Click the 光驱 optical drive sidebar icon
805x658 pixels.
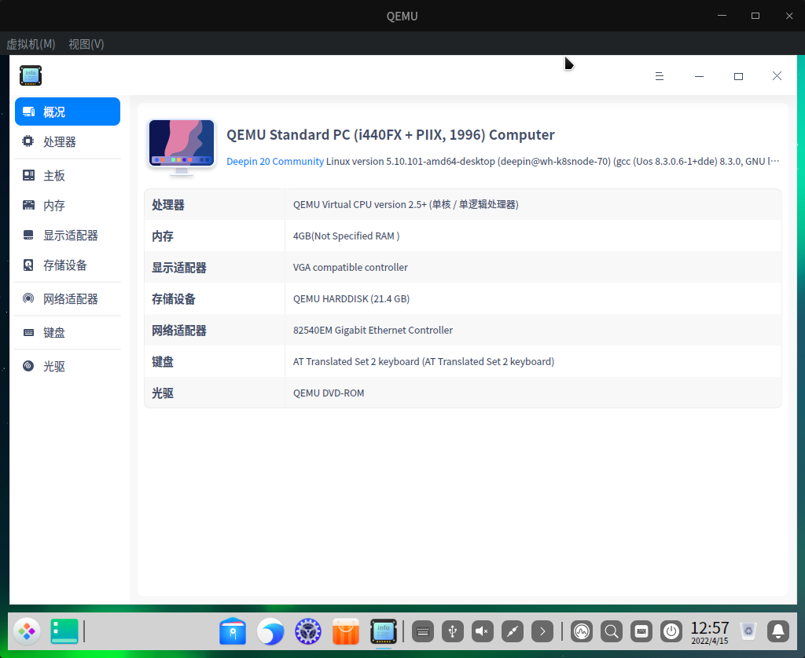click(x=28, y=366)
